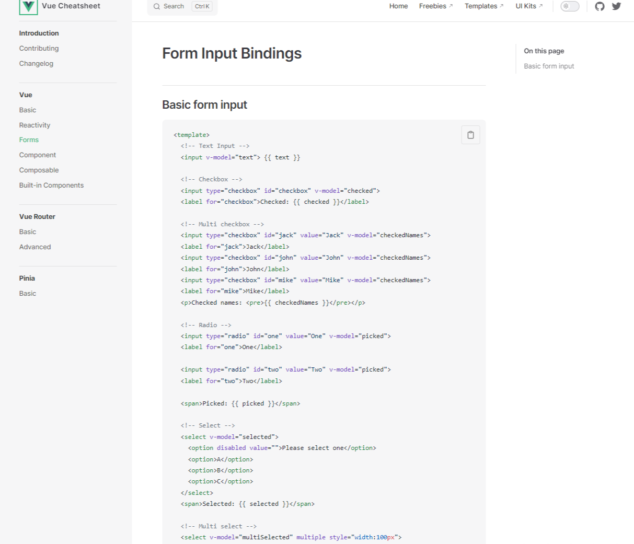Select the Forms sidebar page

pyautogui.click(x=29, y=140)
